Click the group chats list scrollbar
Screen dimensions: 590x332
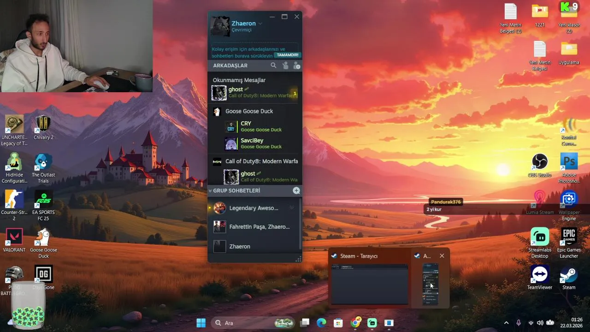301,223
